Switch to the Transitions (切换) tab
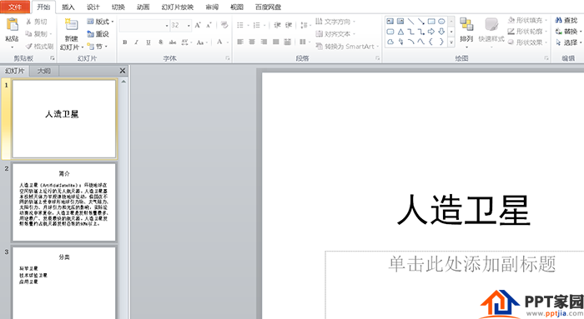The image size is (584, 319). point(118,7)
